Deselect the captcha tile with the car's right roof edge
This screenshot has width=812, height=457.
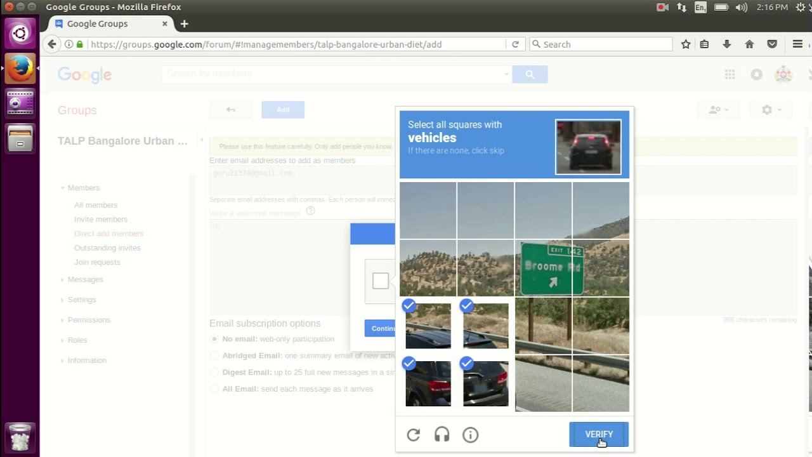coord(485,326)
